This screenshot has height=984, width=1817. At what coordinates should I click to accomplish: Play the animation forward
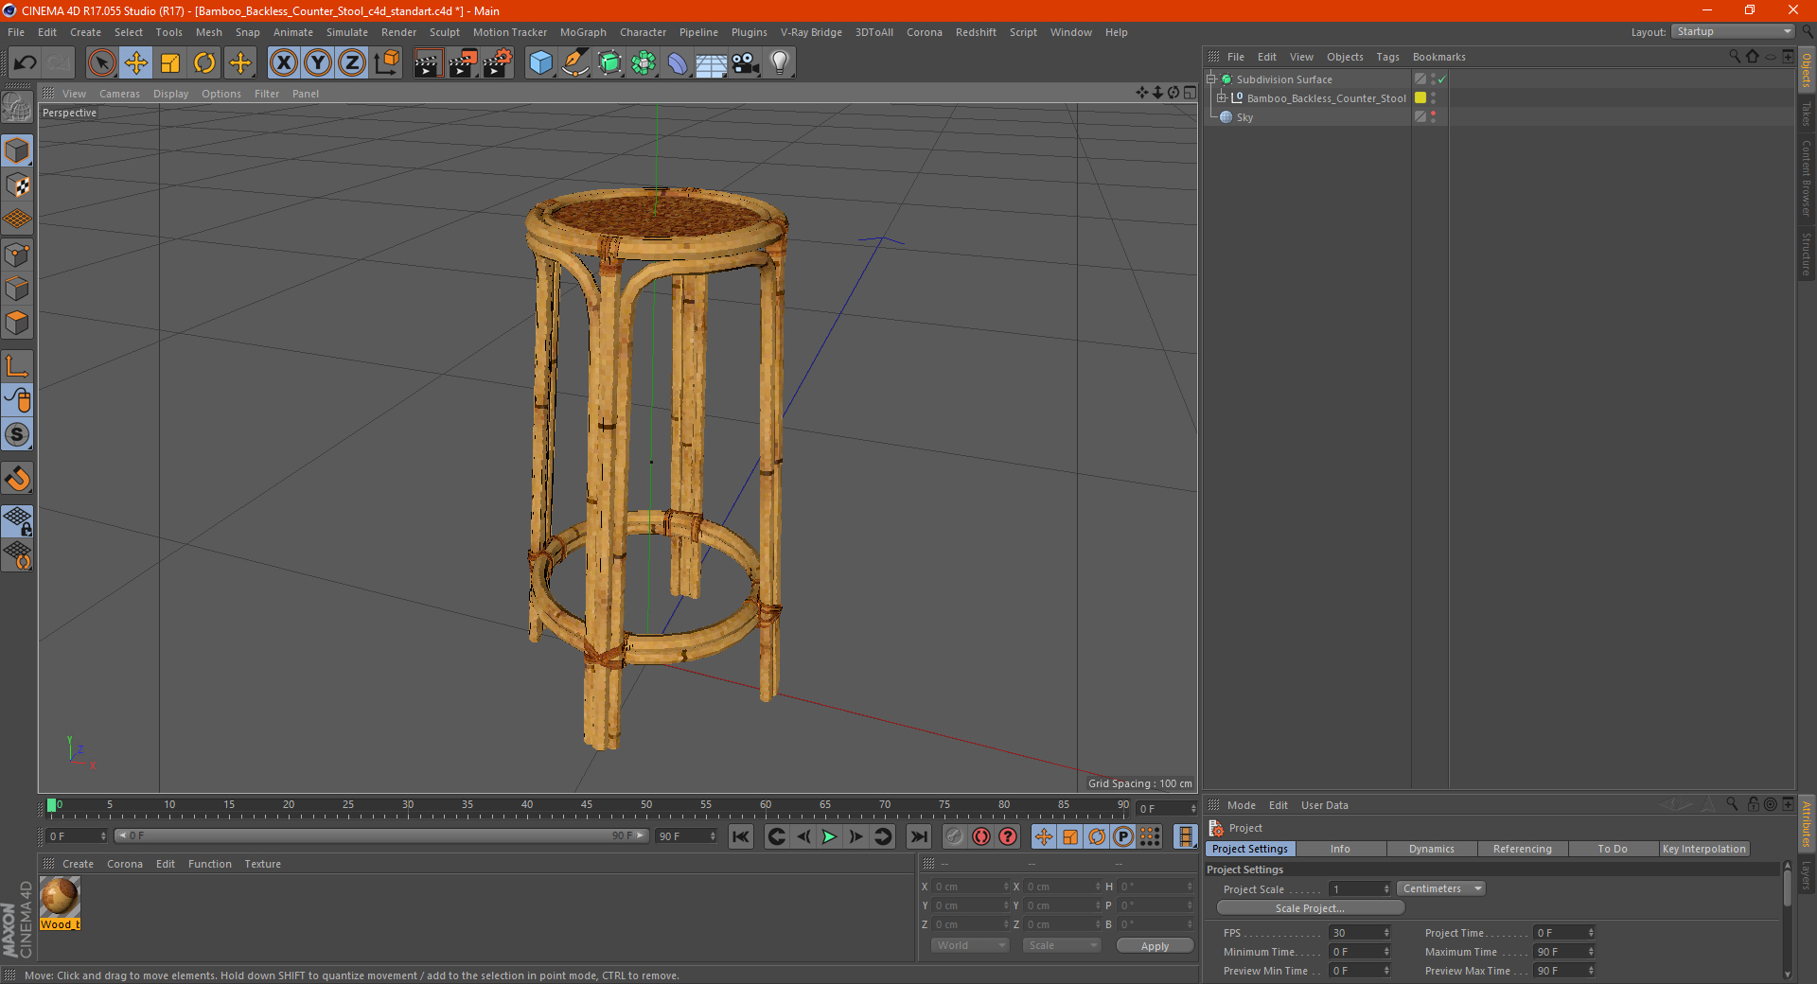[830, 836]
